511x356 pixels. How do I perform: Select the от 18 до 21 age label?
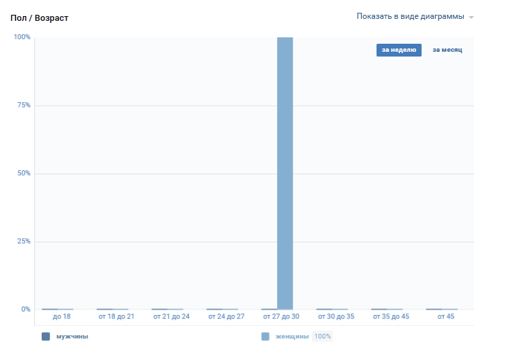click(116, 316)
